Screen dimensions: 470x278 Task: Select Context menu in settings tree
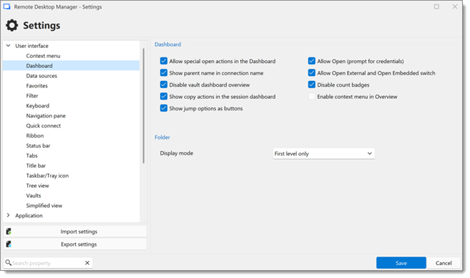point(43,56)
